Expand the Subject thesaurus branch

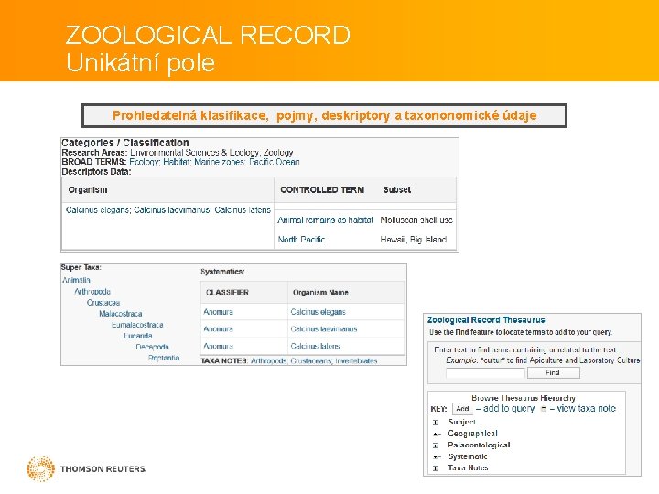coord(436,423)
